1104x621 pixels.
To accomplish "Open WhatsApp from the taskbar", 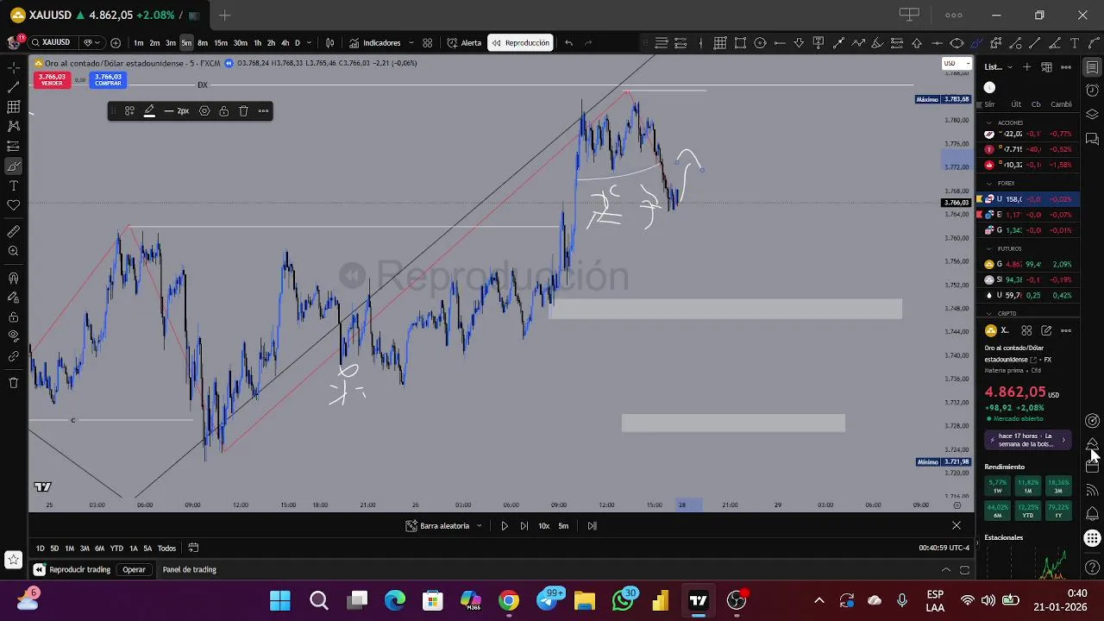I will [623, 600].
